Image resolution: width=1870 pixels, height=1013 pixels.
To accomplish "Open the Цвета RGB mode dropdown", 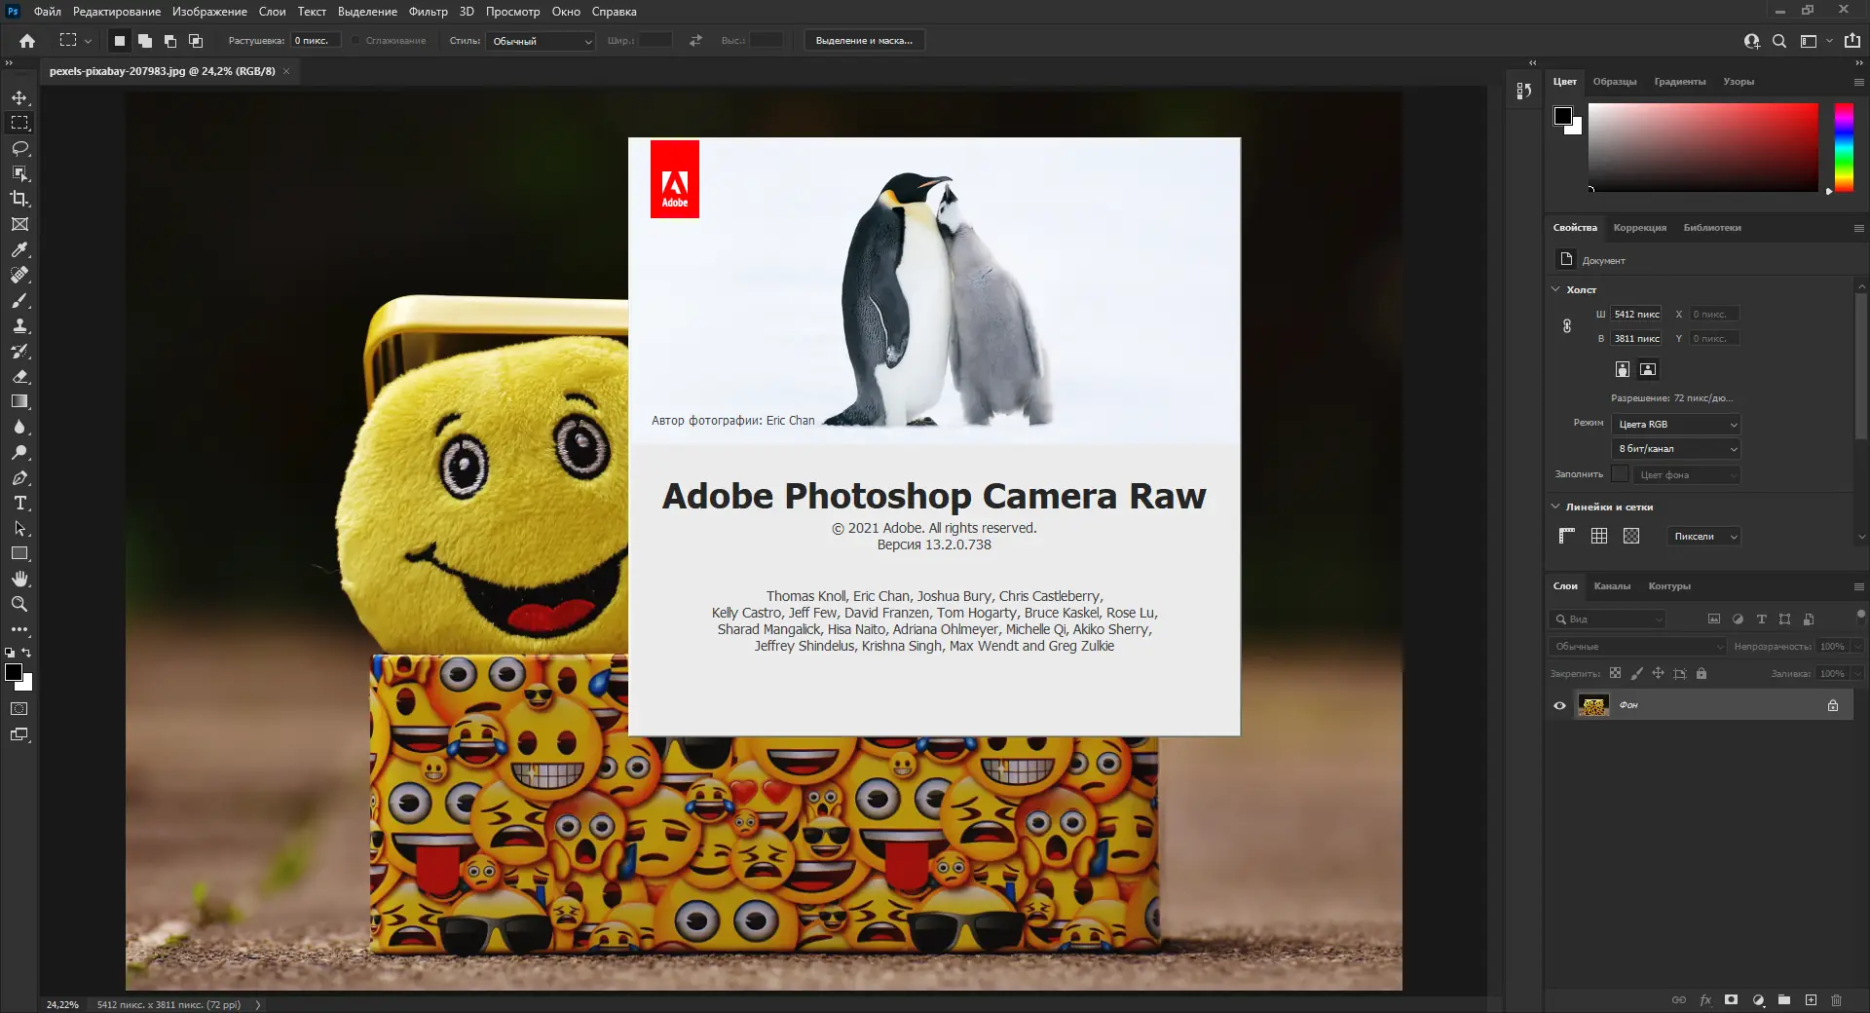I will pyautogui.click(x=1675, y=425).
